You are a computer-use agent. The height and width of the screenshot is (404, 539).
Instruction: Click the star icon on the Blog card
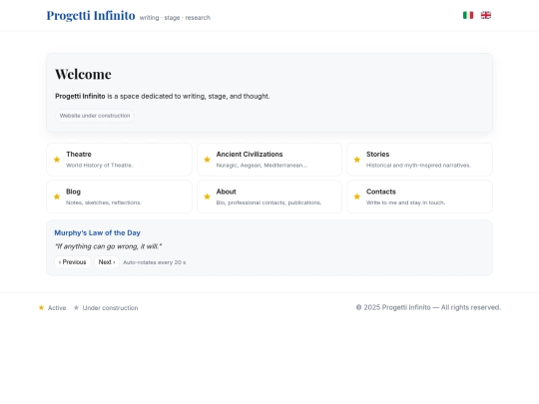click(x=57, y=197)
